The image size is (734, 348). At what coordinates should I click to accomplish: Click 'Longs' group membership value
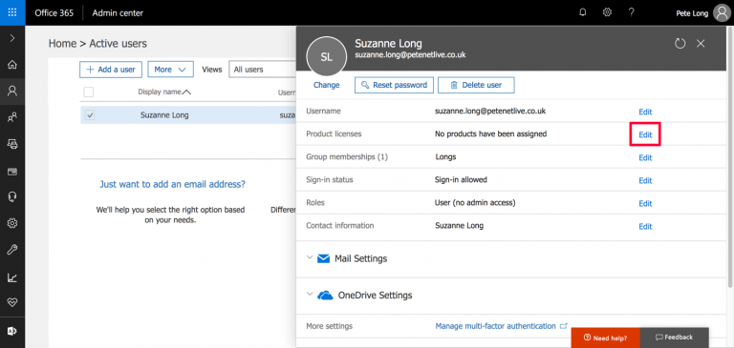point(445,157)
